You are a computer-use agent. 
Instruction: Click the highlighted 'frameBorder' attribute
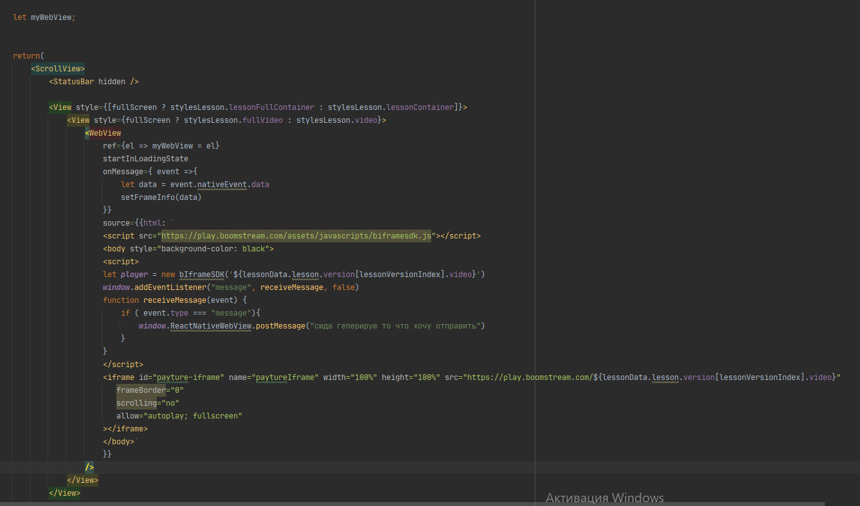point(141,390)
